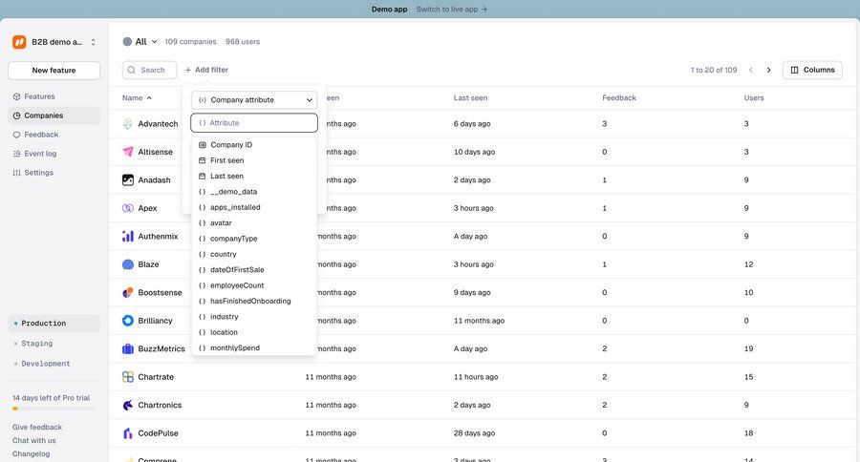This screenshot has width=860, height=462.
Task: Click the Boostsense company logo
Action: [x=128, y=293]
